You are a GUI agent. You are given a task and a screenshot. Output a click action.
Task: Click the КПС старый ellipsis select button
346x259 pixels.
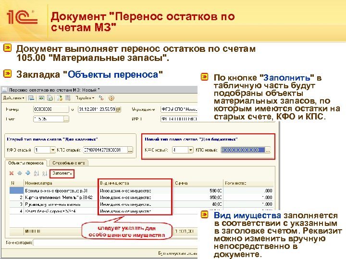coord(130,150)
